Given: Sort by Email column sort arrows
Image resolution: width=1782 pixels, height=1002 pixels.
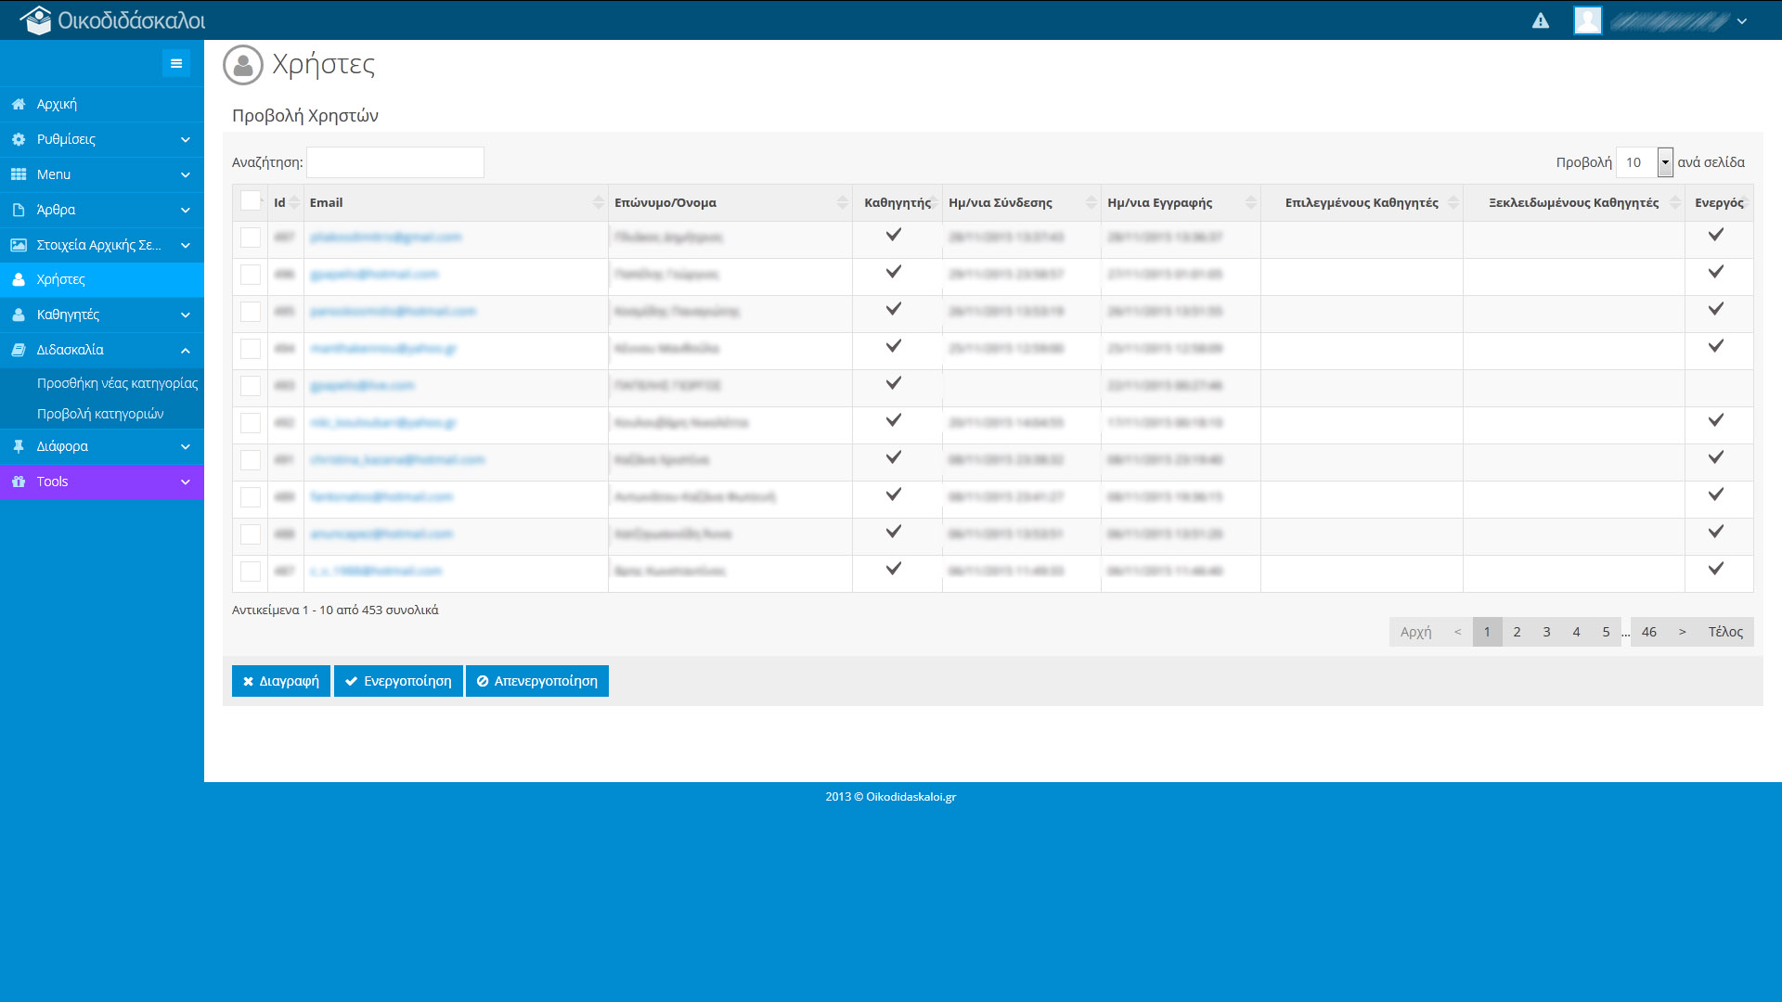Looking at the screenshot, I should (x=599, y=202).
